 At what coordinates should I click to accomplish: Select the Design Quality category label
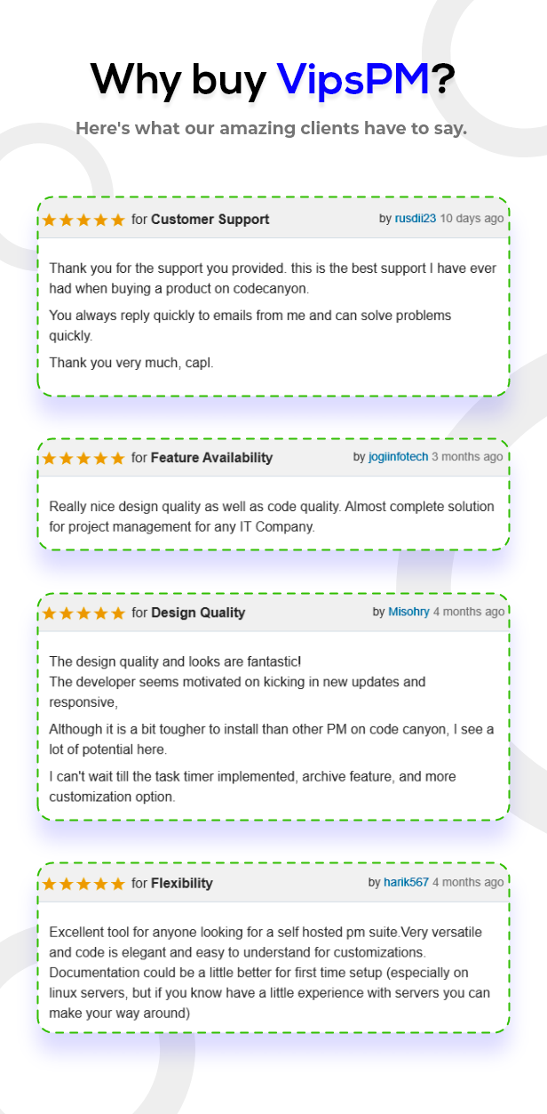tap(198, 613)
